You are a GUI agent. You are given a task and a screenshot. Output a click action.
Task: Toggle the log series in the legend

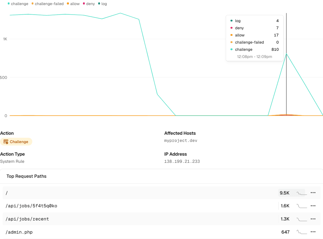tap(102, 4)
